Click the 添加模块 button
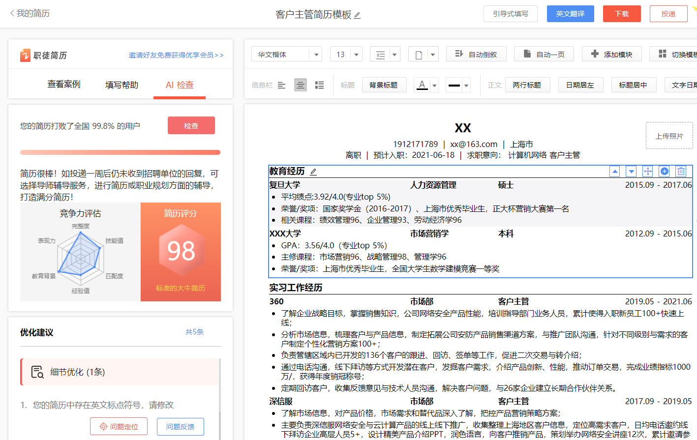 612,54
